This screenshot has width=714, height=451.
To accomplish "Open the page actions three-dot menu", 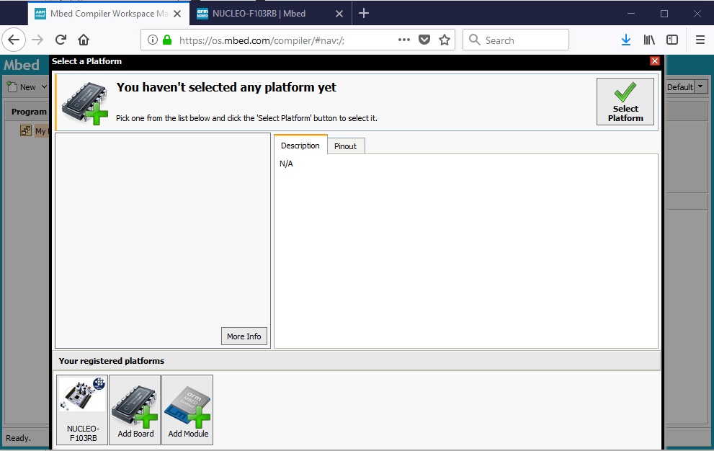I will 404,40.
